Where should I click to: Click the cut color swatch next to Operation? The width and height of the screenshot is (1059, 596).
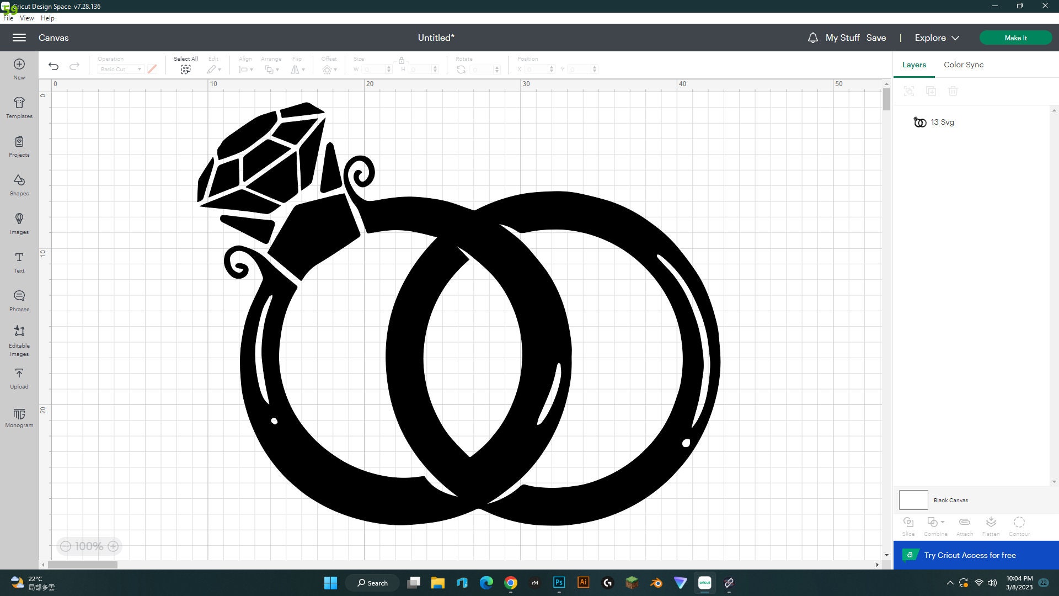click(152, 69)
